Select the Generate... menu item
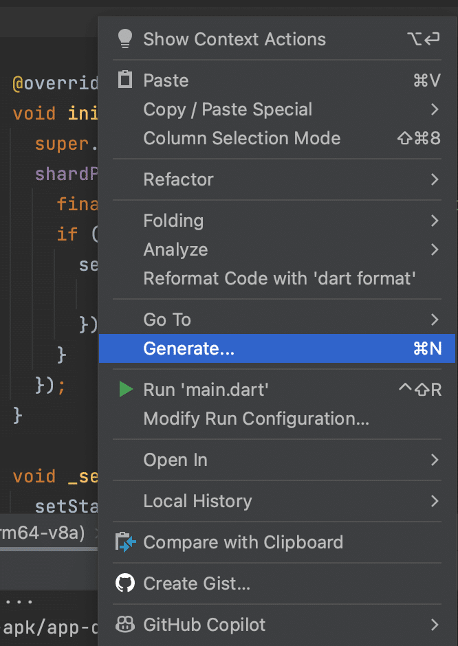This screenshot has width=458, height=646. (x=189, y=348)
